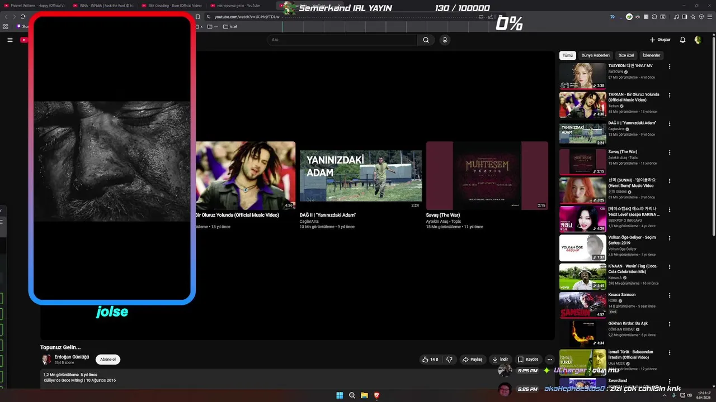Select the Size özel filter chip
716x402 pixels.
(626, 55)
